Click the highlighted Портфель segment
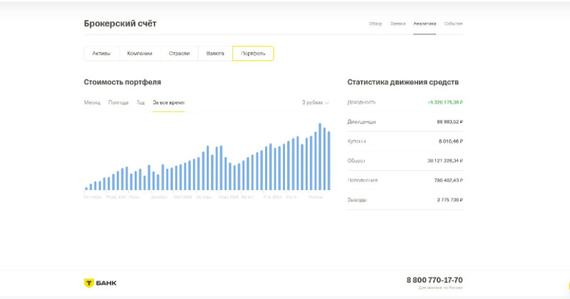This screenshot has width=570, height=299. coord(253,53)
